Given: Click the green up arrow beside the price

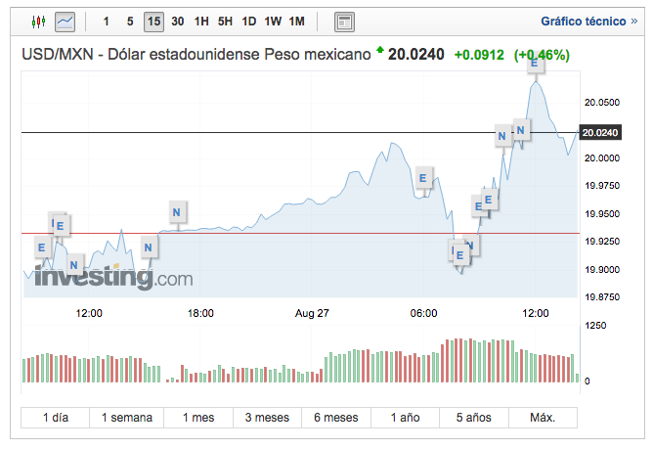Looking at the screenshot, I should click(x=380, y=49).
